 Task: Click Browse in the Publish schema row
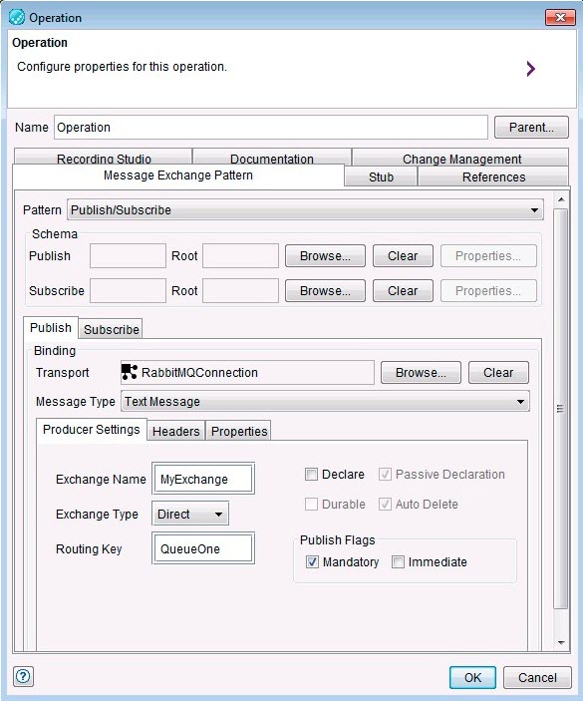point(325,256)
